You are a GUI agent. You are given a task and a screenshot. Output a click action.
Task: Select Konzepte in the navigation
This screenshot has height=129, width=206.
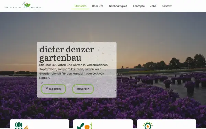tap(139, 6)
